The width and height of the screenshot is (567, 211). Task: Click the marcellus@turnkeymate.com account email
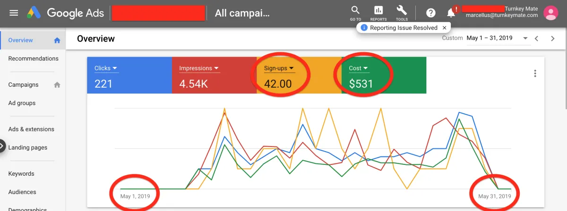pos(502,16)
